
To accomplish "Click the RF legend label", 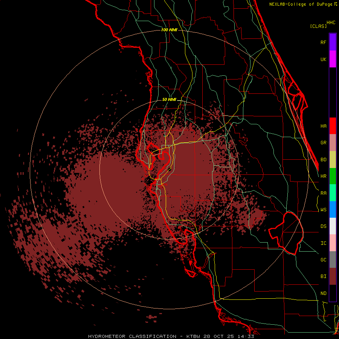I will [x=324, y=42].
